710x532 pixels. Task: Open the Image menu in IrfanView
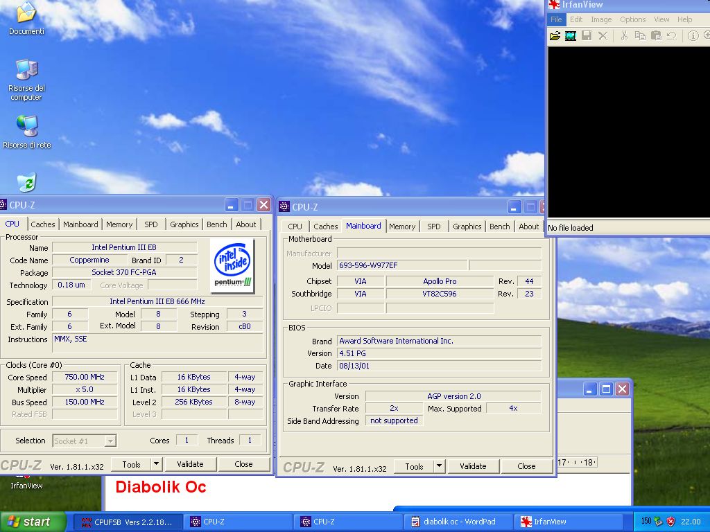pos(601,19)
